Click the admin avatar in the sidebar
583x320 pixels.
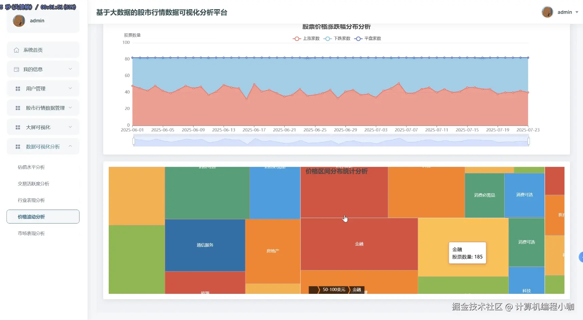click(19, 21)
